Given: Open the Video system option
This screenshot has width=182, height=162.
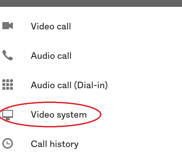Looking at the screenshot, I should coord(59,115).
